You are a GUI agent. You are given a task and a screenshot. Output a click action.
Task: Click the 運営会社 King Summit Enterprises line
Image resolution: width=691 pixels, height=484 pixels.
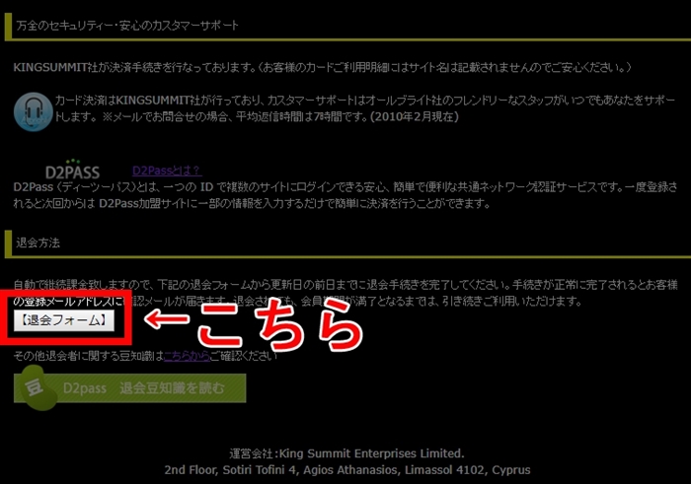point(346,453)
